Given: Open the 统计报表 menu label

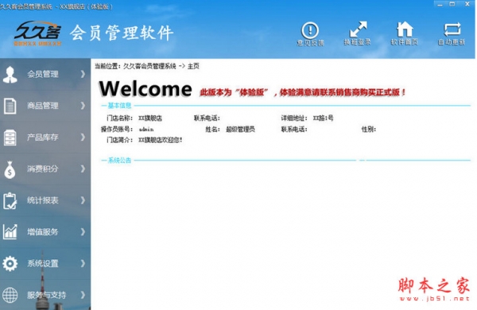Looking at the screenshot, I should (43, 200).
